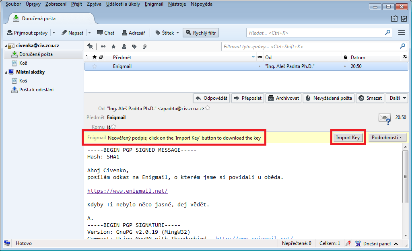
Task: Focus the Filtrovat tyto zprávy field
Action: pos(314,47)
